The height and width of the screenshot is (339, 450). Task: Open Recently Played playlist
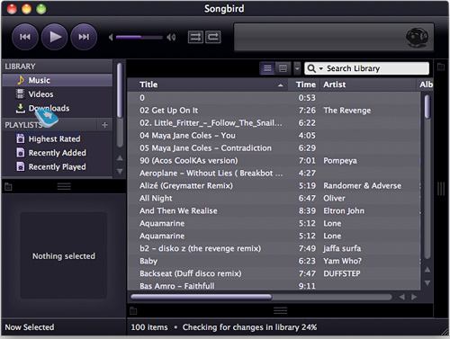coord(58,166)
